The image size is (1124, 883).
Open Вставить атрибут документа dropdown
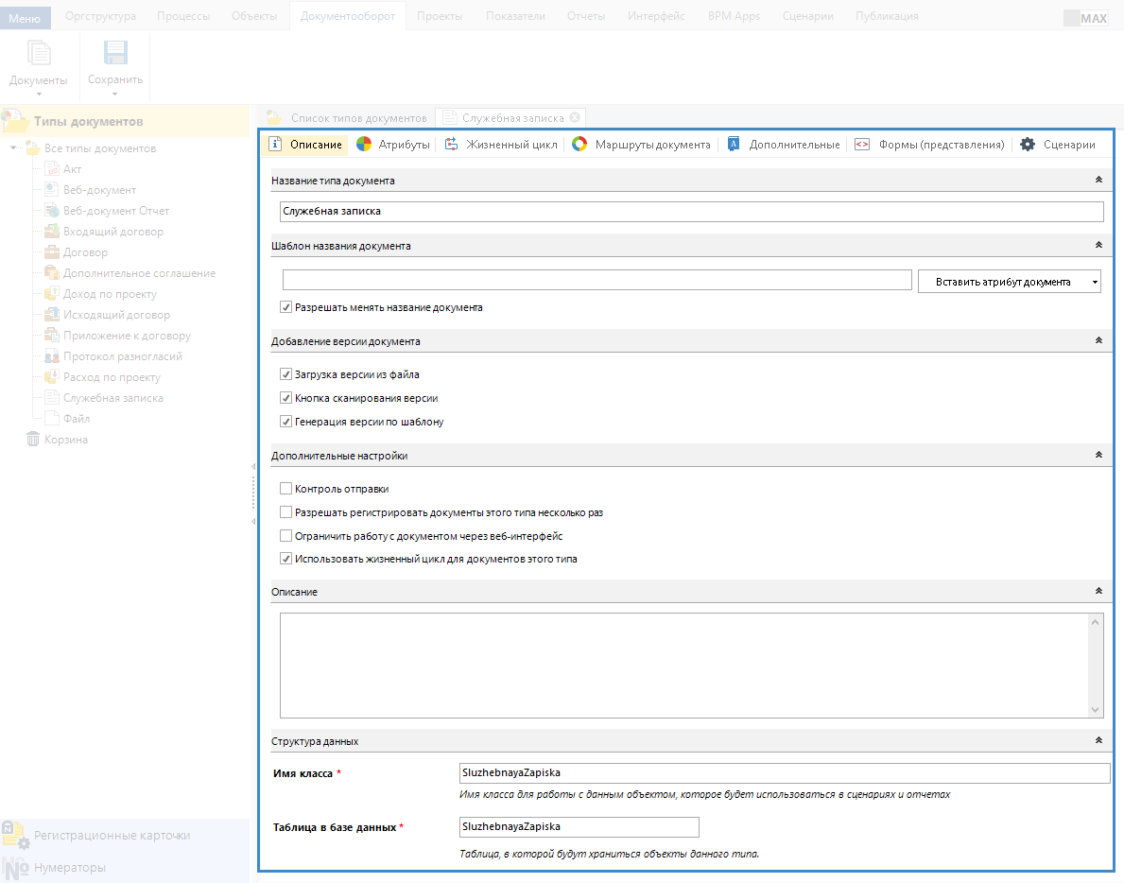[x=1009, y=282]
